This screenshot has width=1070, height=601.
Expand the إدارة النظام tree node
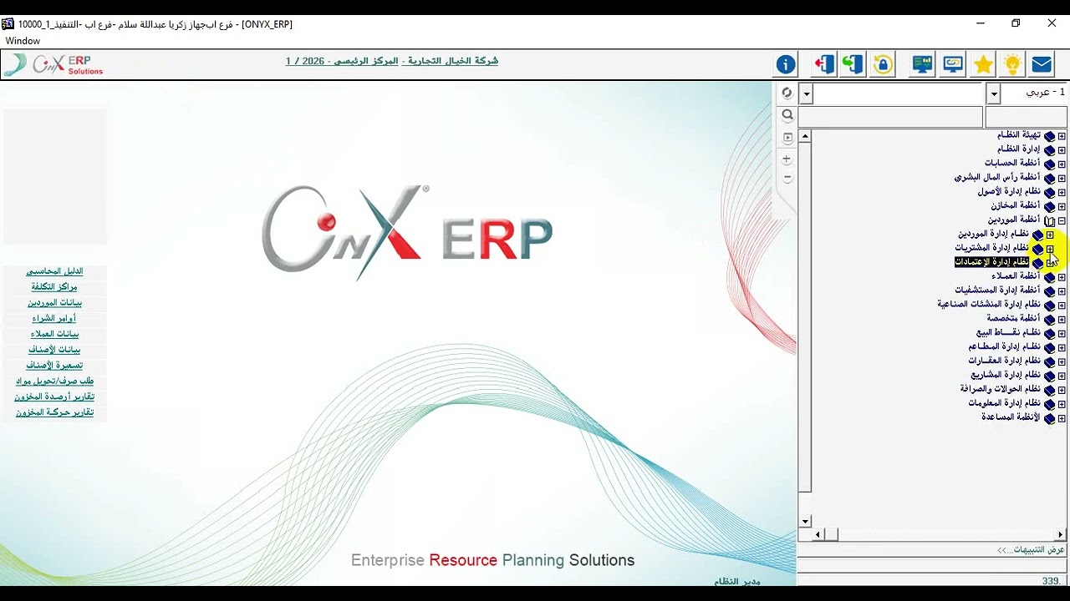point(1062,149)
